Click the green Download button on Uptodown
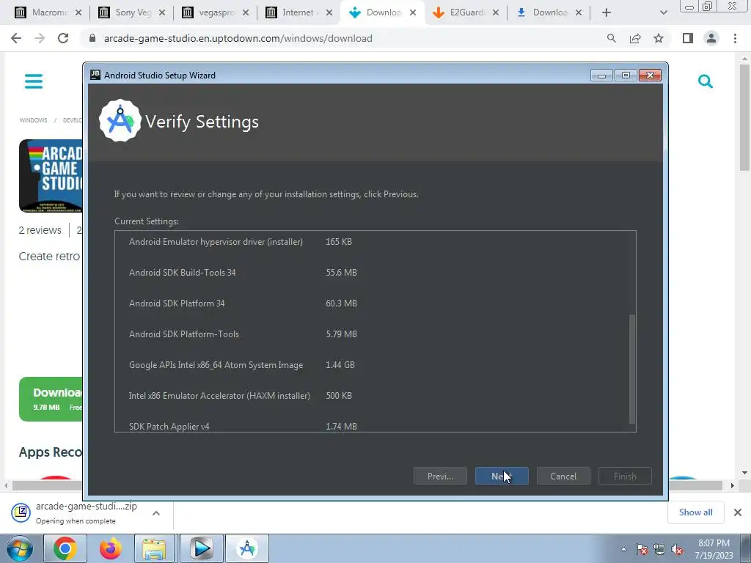The width and height of the screenshot is (751, 563). [51, 400]
